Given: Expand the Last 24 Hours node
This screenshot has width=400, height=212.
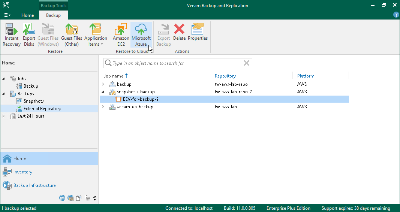Looking at the screenshot, I should point(4,116).
